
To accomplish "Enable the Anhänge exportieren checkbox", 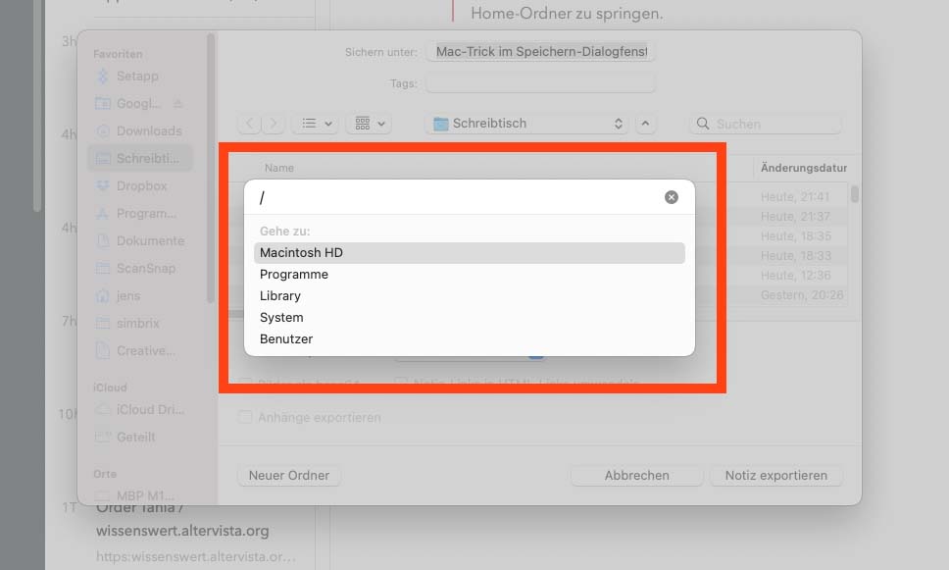I will [245, 418].
